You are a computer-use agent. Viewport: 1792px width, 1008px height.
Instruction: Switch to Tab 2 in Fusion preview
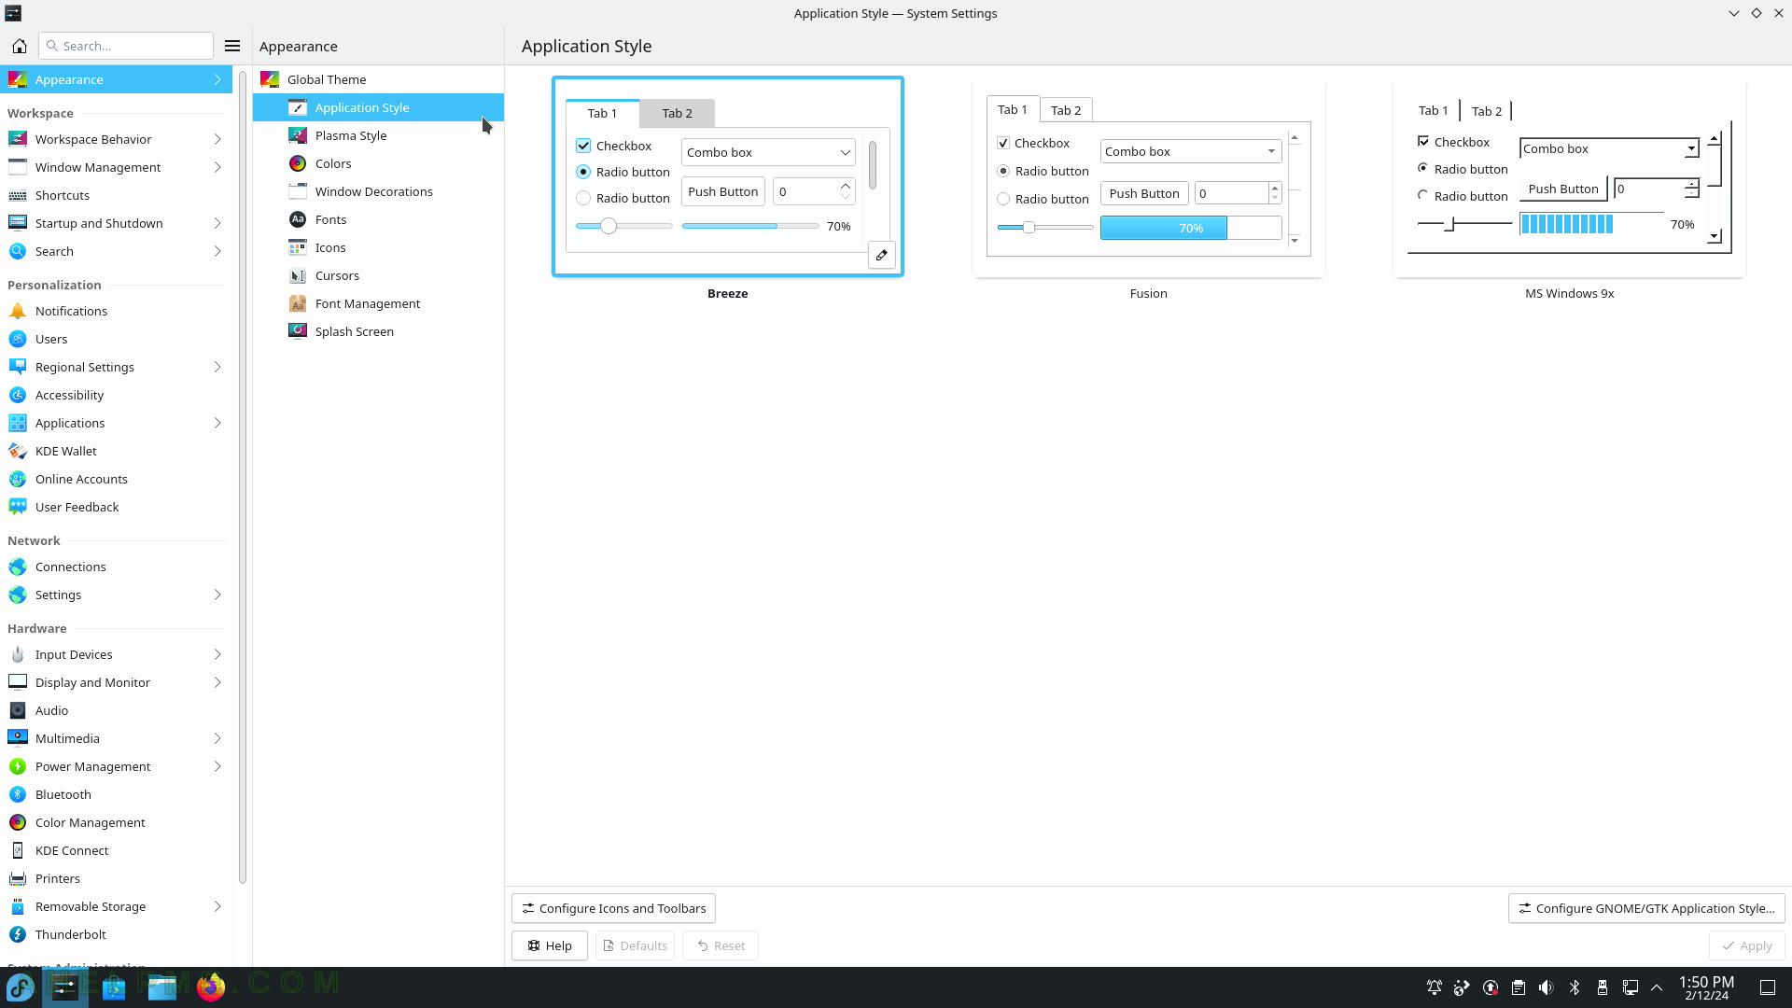coord(1066,110)
